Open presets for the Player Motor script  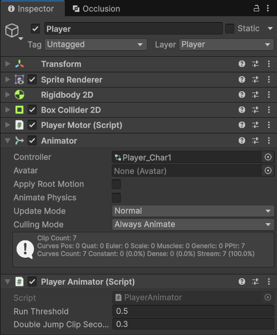coord(255,125)
